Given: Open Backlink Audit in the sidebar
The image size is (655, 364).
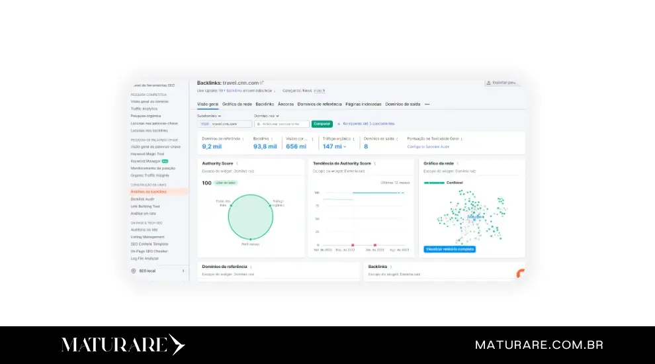Looking at the screenshot, I should [x=144, y=199].
